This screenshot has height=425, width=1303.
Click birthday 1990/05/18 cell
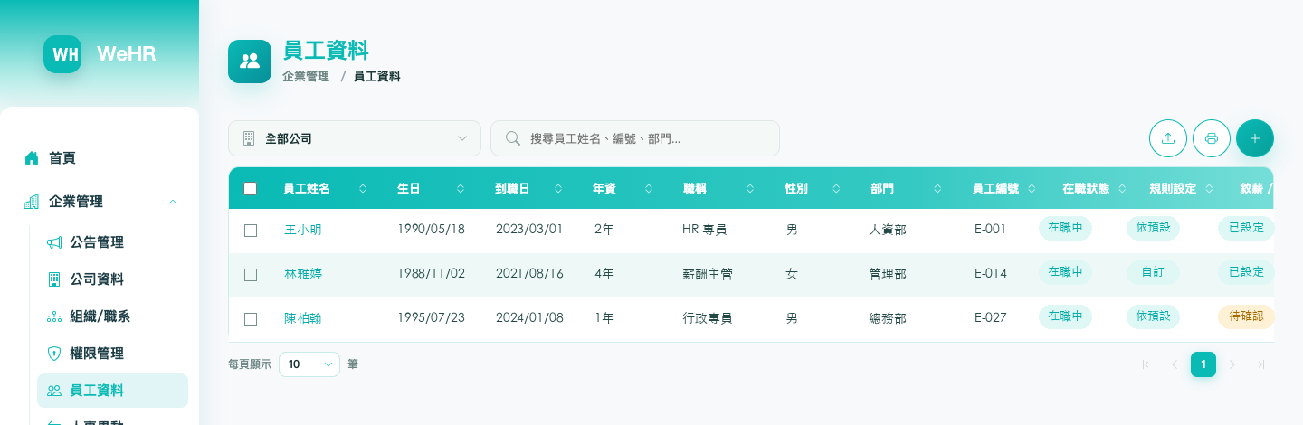point(431,230)
